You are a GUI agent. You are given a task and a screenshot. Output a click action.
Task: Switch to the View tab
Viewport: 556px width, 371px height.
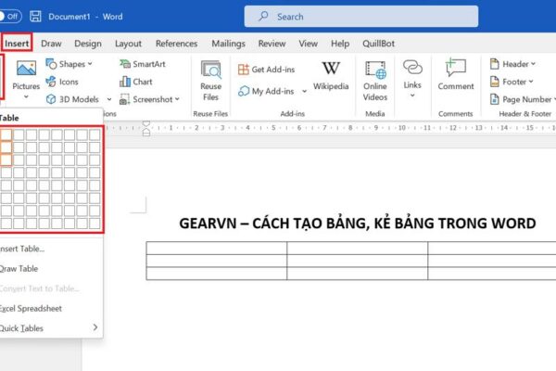pos(309,44)
